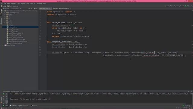Click the collapse all icon in project panel
The image size is (193, 109).
click(31, 8)
